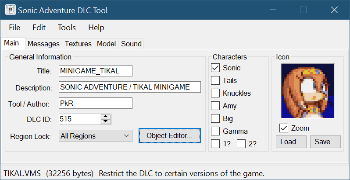Screen dimensions: 350x180
Task: Switch to the Textures tab
Action: coord(78,44)
